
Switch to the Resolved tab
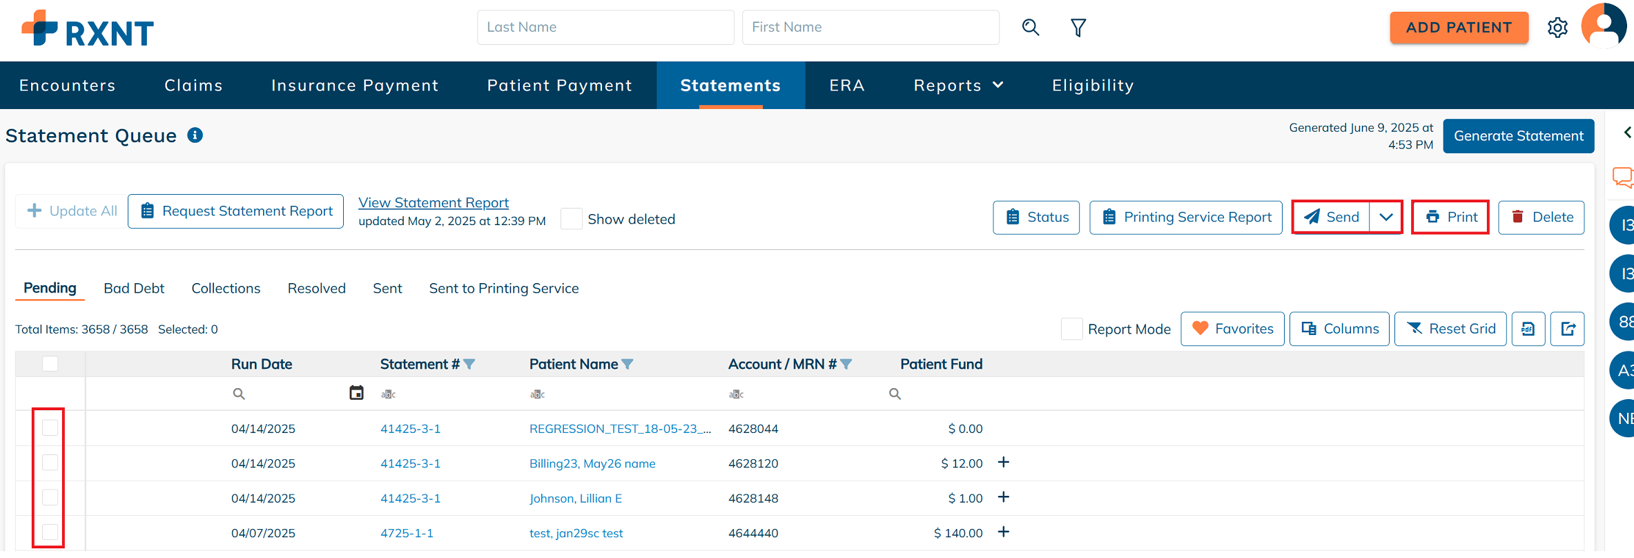pyautogui.click(x=317, y=288)
